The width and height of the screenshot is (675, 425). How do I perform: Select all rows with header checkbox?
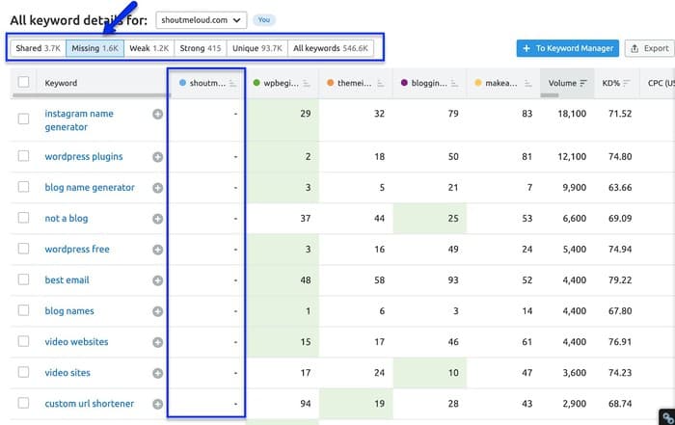(x=24, y=83)
